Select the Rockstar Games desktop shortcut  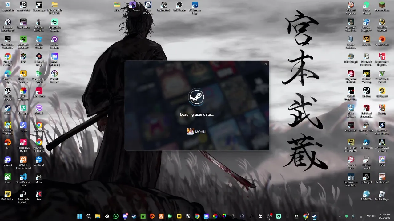[x=23, y=77]
